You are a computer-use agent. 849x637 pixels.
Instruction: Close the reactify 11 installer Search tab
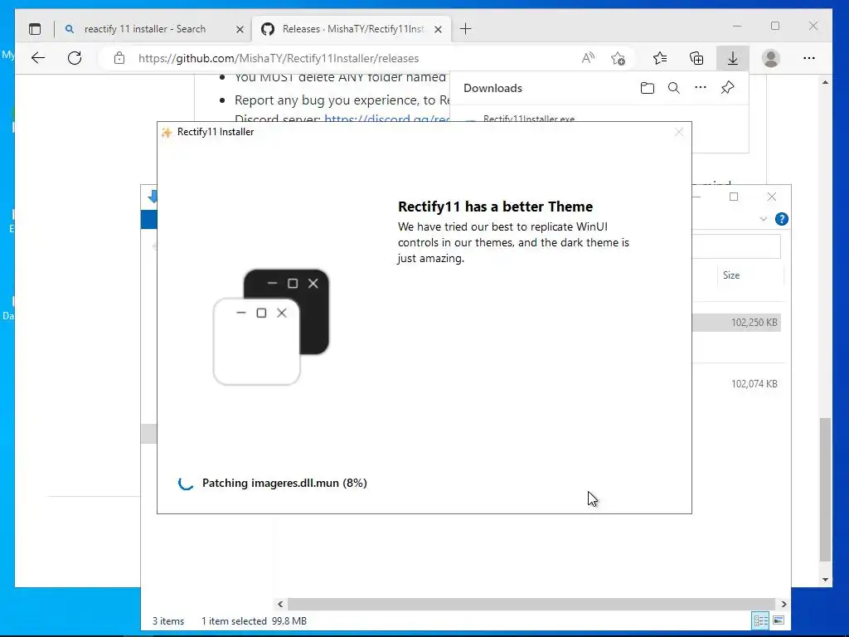240,29
